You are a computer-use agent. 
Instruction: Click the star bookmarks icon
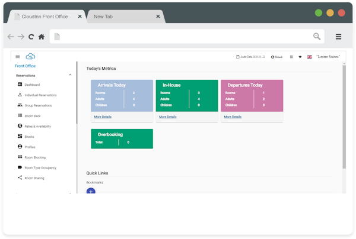300,57
